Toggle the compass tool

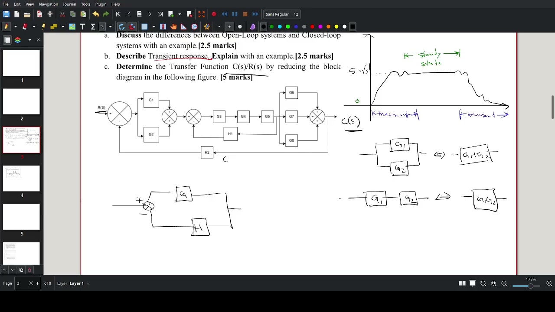[x=194, y=26]
